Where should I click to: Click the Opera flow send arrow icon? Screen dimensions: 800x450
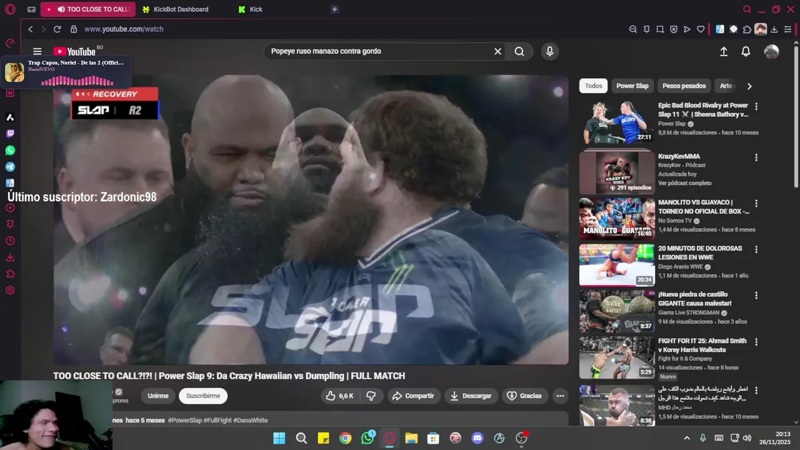pos(687,29)
